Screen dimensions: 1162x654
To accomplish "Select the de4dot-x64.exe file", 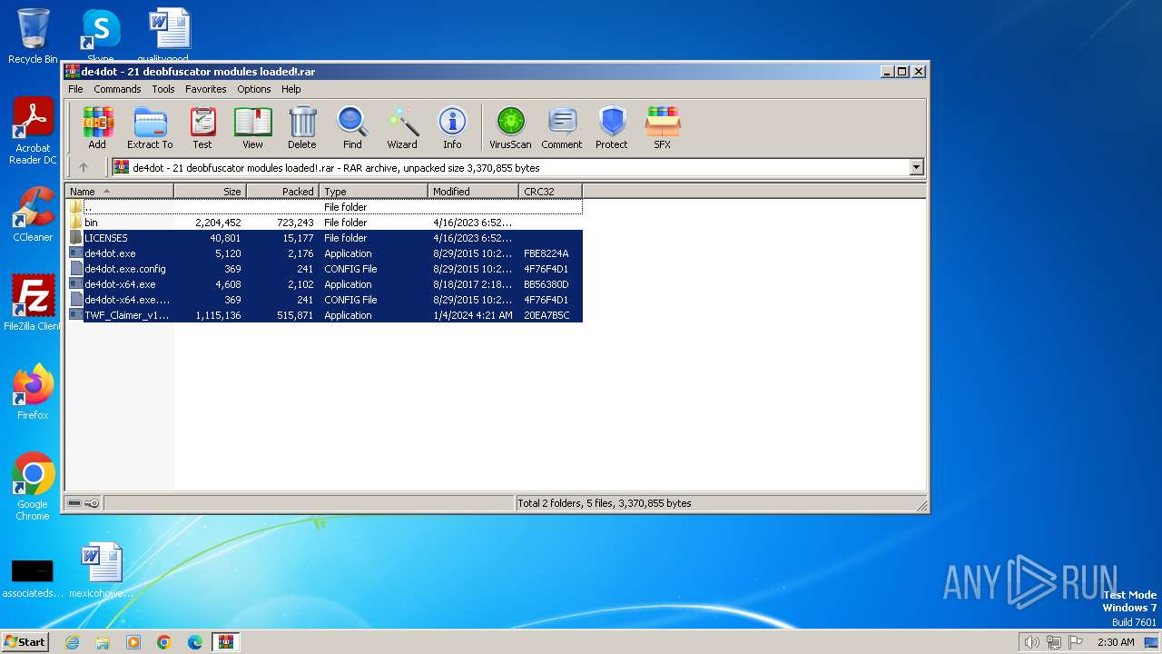I will click(x=324, y=284).
